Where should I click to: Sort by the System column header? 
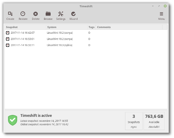(x=67, y=27)
